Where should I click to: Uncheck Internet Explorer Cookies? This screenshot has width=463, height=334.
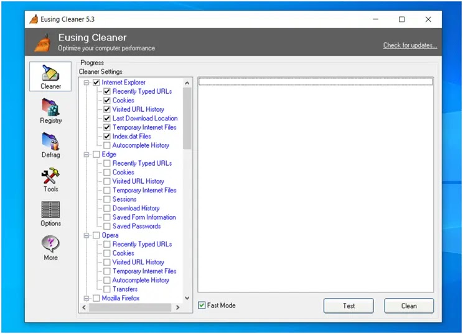point(107,101)
